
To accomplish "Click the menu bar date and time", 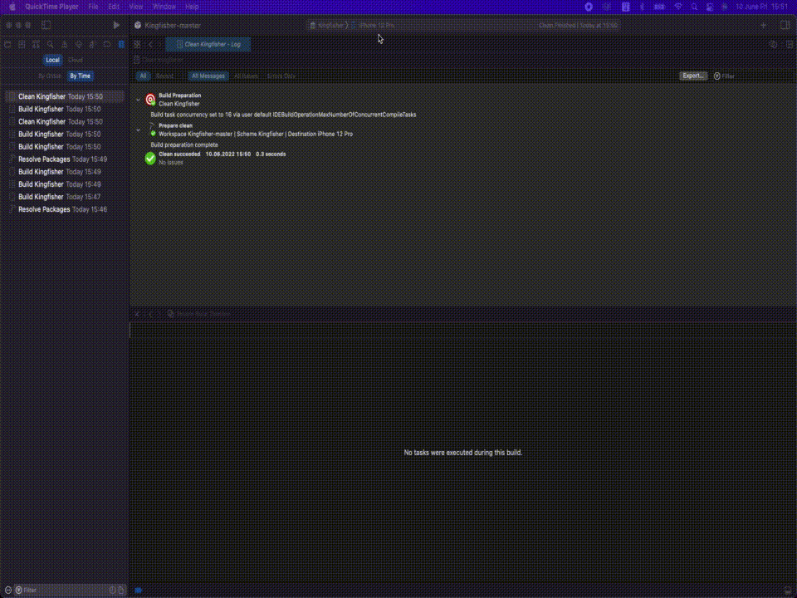I will tap(761, 7).
